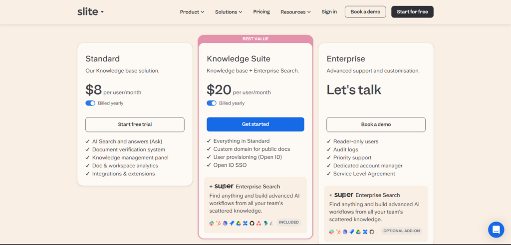511x245 pixels.
Task: Toggle Billed yearly switch on Knowledge Suite plan
Action: [212, 103]
